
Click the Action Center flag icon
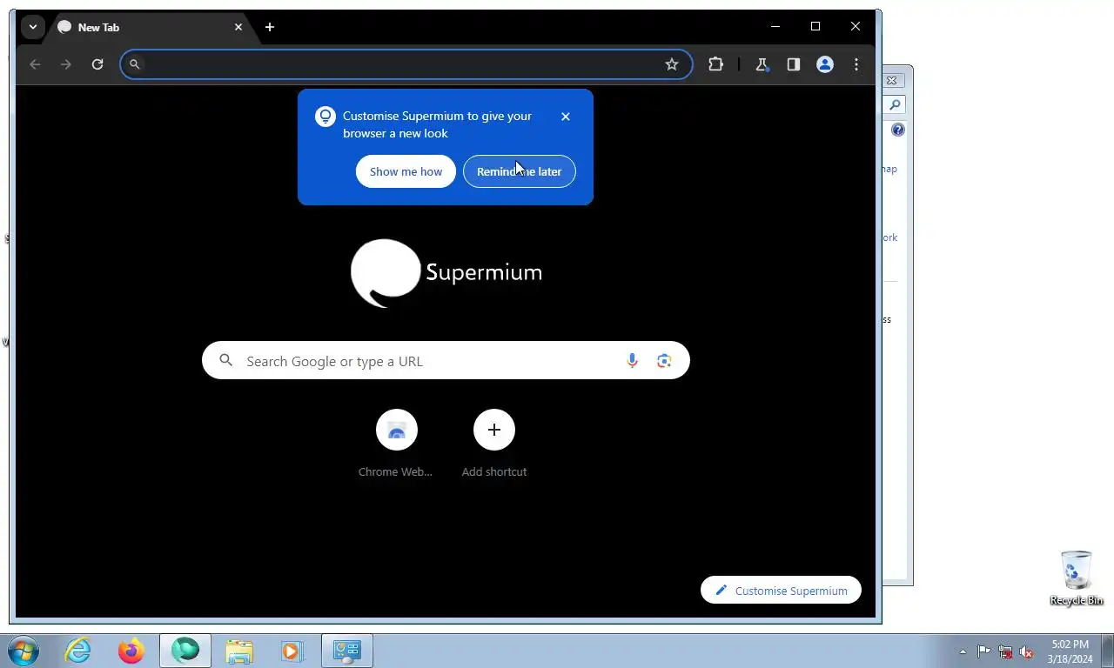point(983,651)
